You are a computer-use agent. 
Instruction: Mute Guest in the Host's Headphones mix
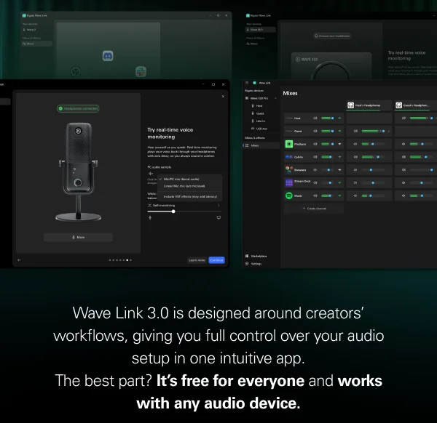(355, 131)
